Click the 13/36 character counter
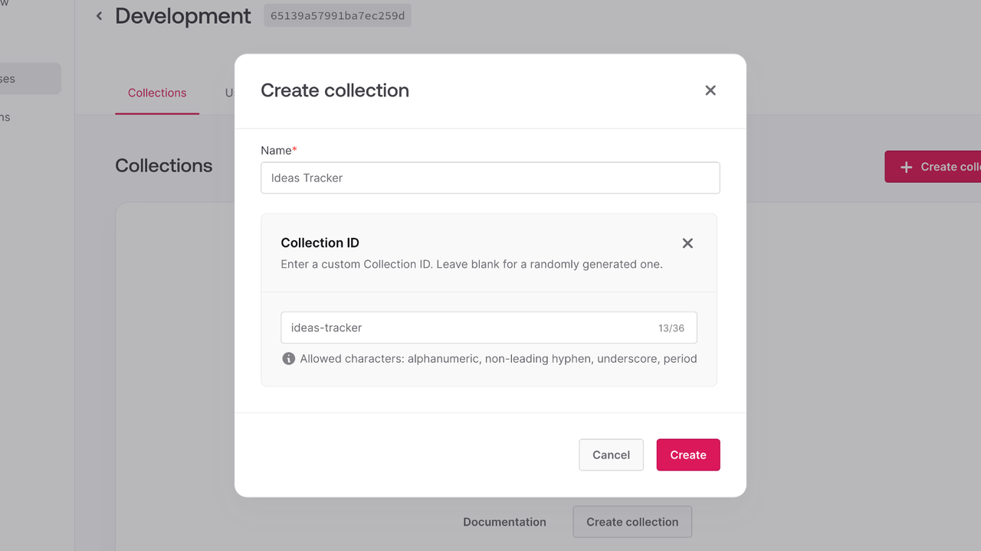 (671, 328)
